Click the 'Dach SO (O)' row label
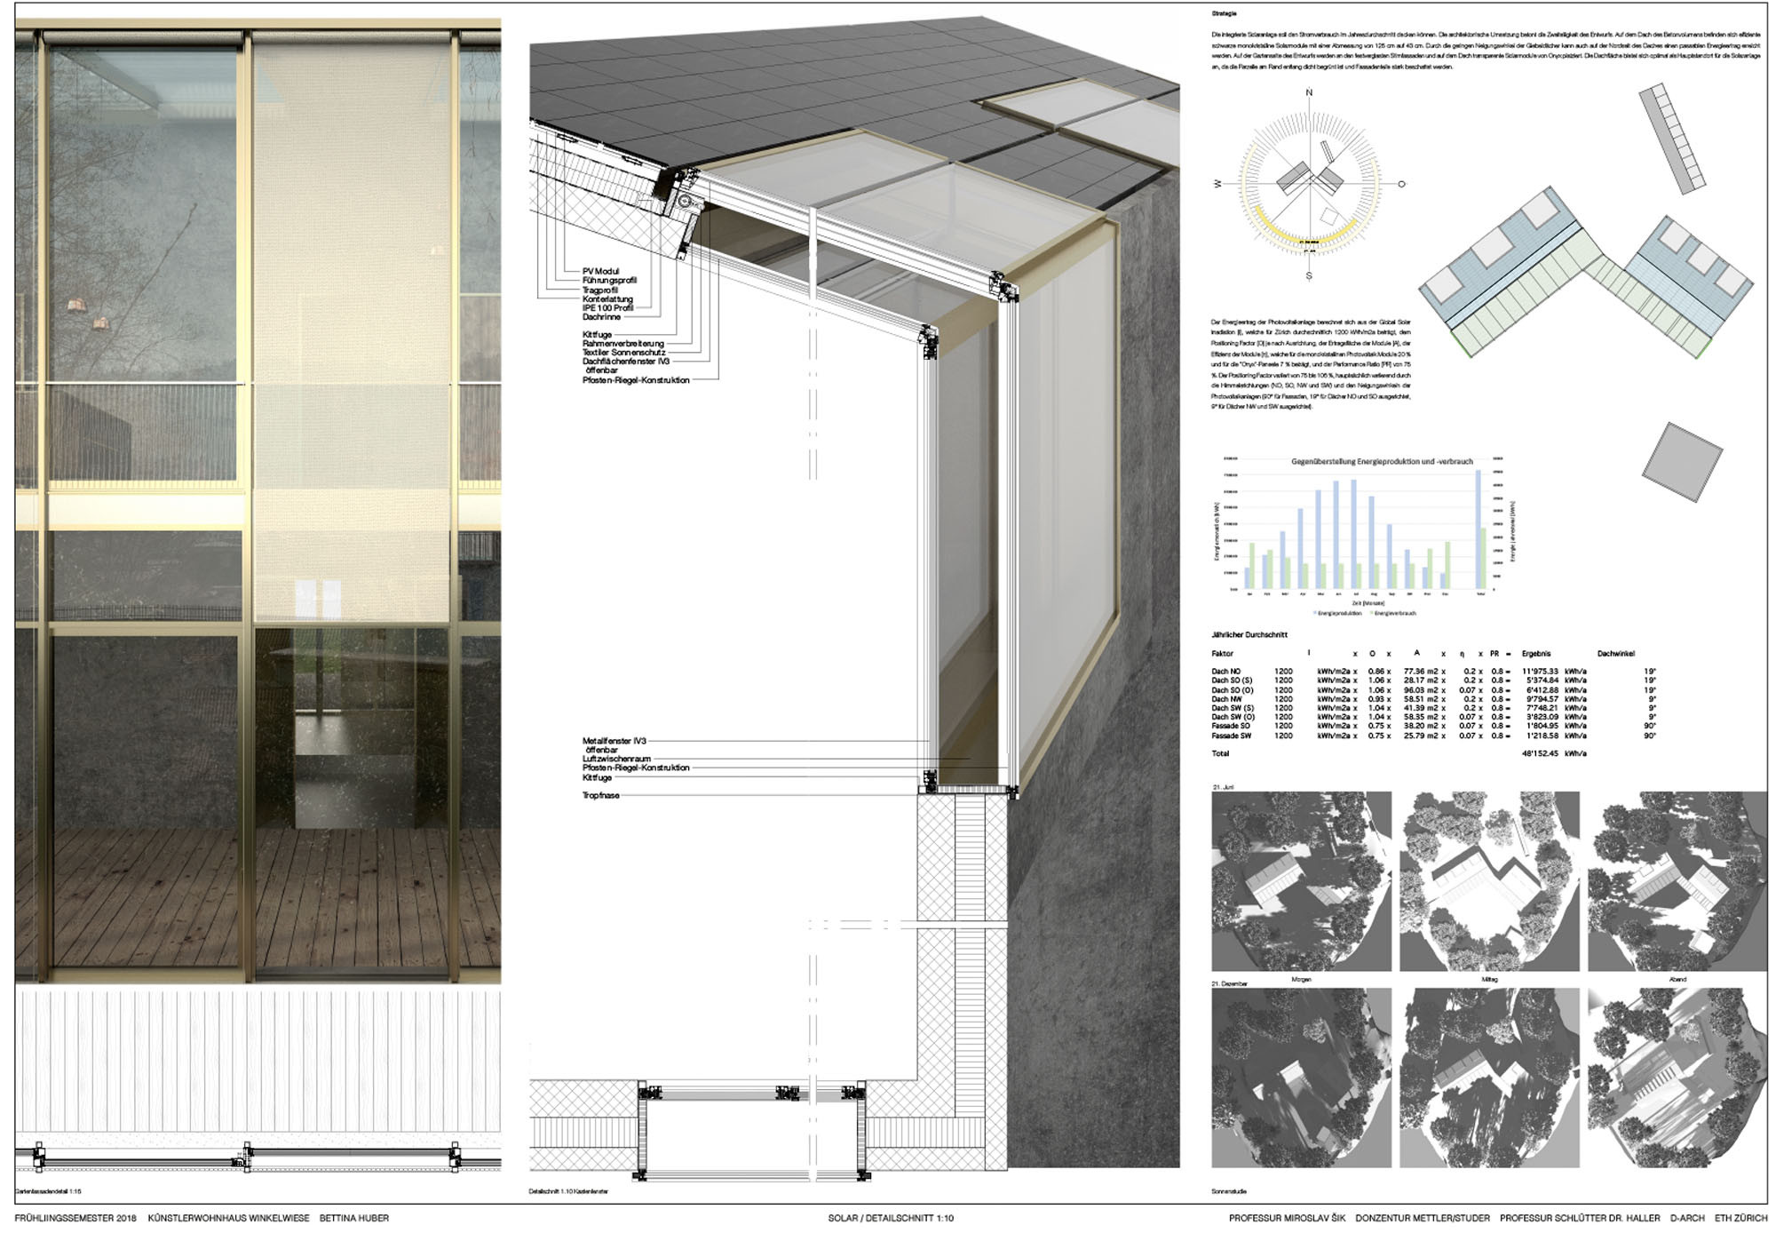1776x1249 pixels. click(x=1233, y=690)
